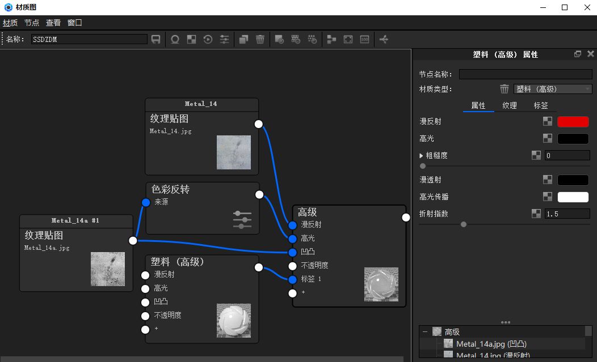Toggle texture for 高光传播 property
This screenshot has height=362, width=597.
(x=548, y=197)
